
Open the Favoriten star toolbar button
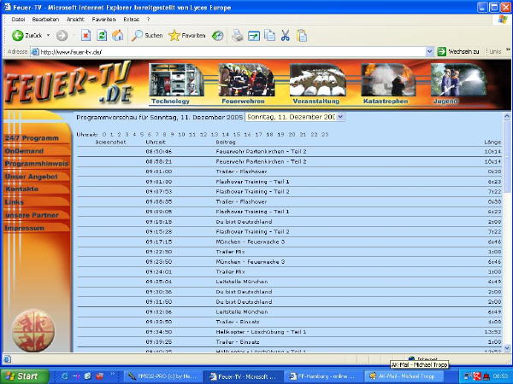186,35
